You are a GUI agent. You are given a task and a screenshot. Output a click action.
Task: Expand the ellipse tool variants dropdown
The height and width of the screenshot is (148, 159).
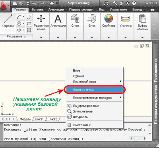(x=23, y=30)
